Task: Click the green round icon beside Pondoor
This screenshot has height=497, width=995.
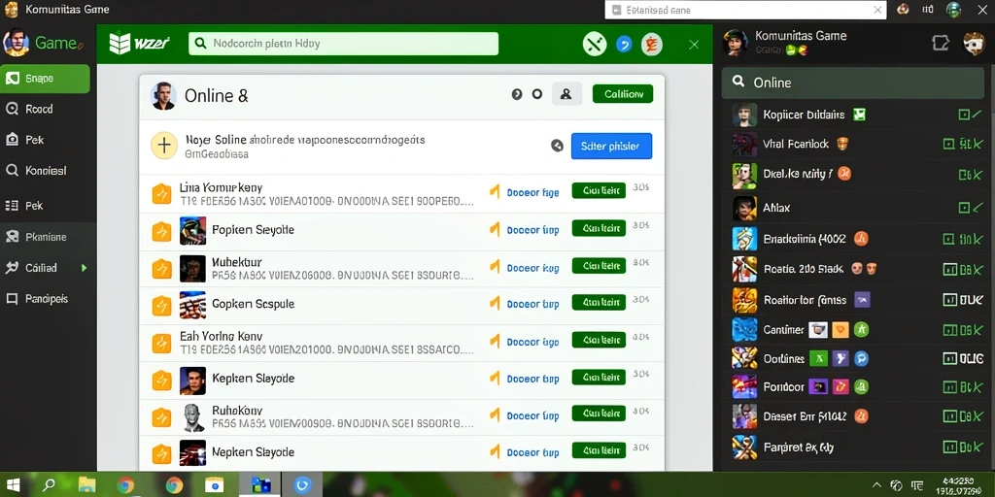Action: point(862,387)
